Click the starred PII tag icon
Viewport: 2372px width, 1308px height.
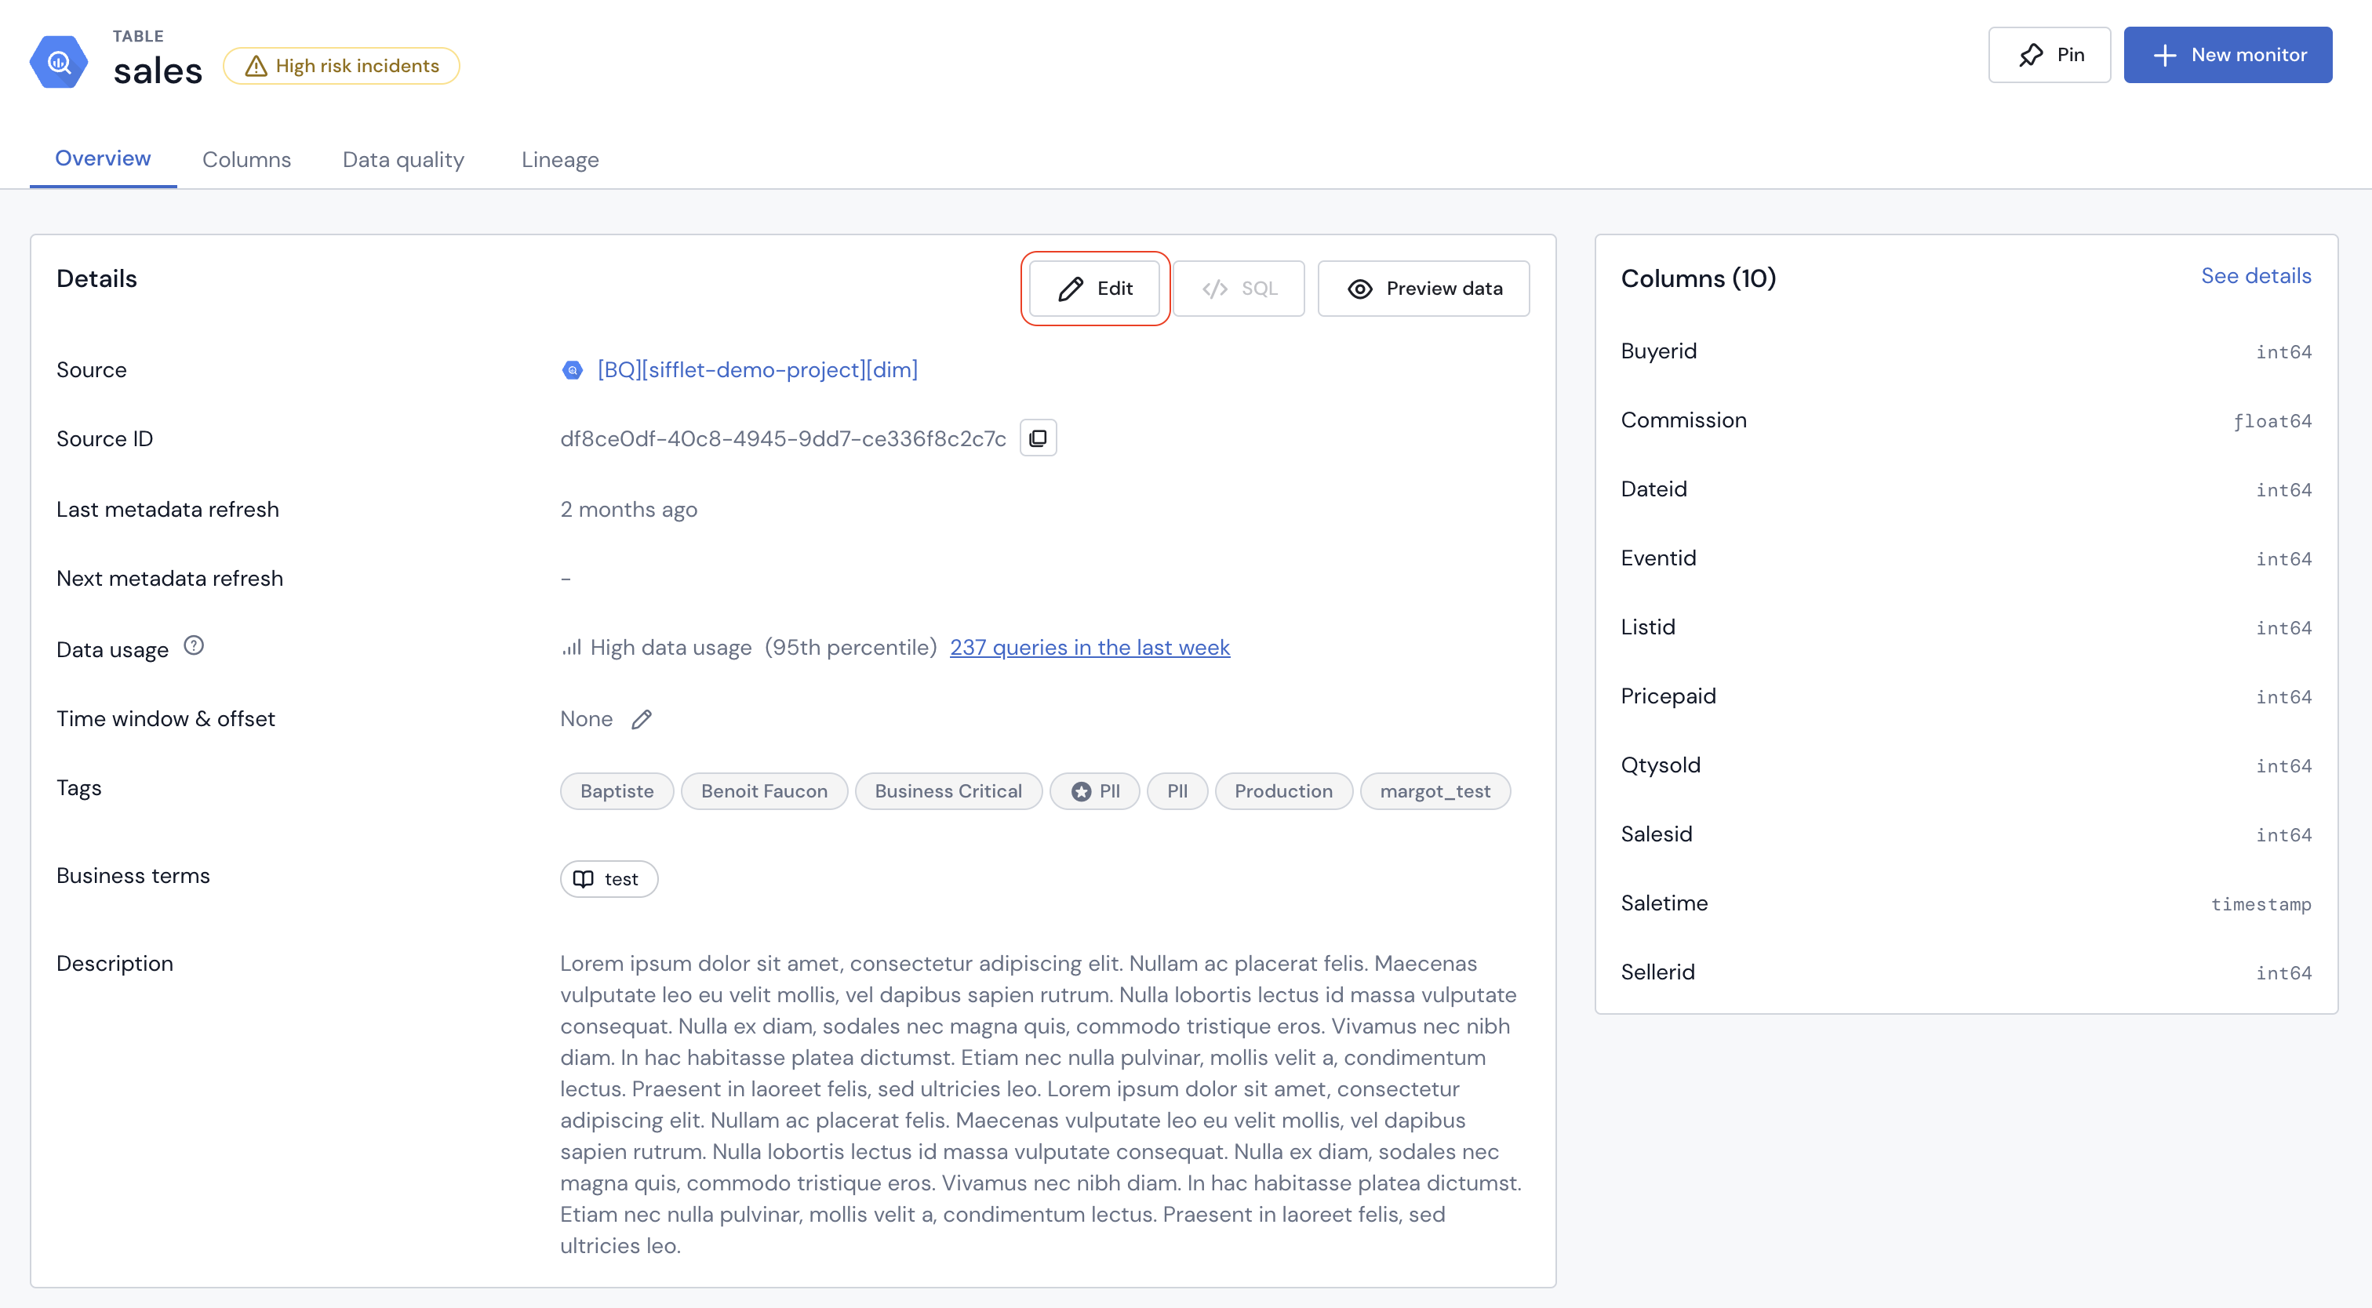(x=1081, y=791)
